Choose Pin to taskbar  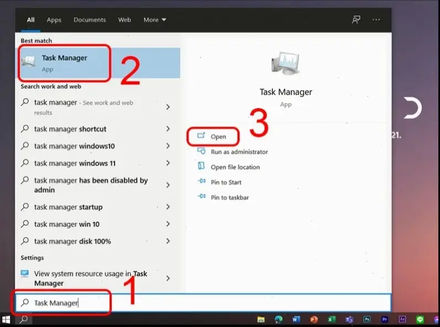[x=229, y=197]
